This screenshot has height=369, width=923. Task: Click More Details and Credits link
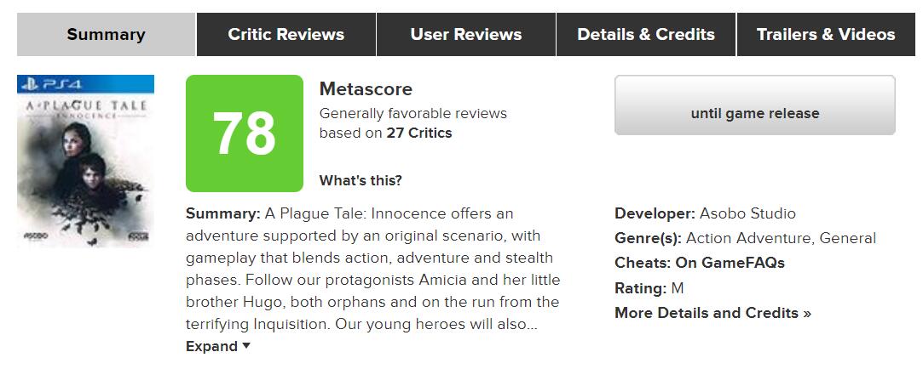pos(712,313)
